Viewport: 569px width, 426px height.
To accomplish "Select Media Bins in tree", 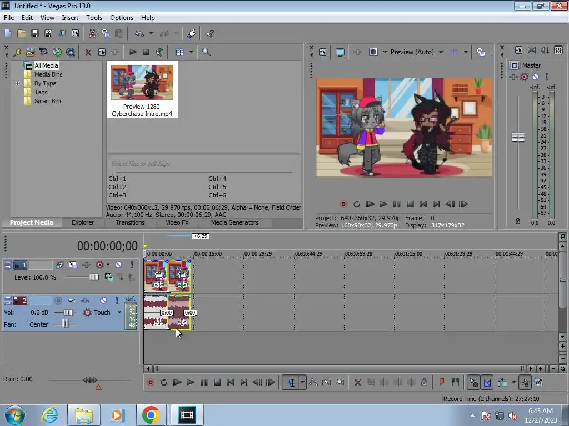I will [x=48, y=74].
